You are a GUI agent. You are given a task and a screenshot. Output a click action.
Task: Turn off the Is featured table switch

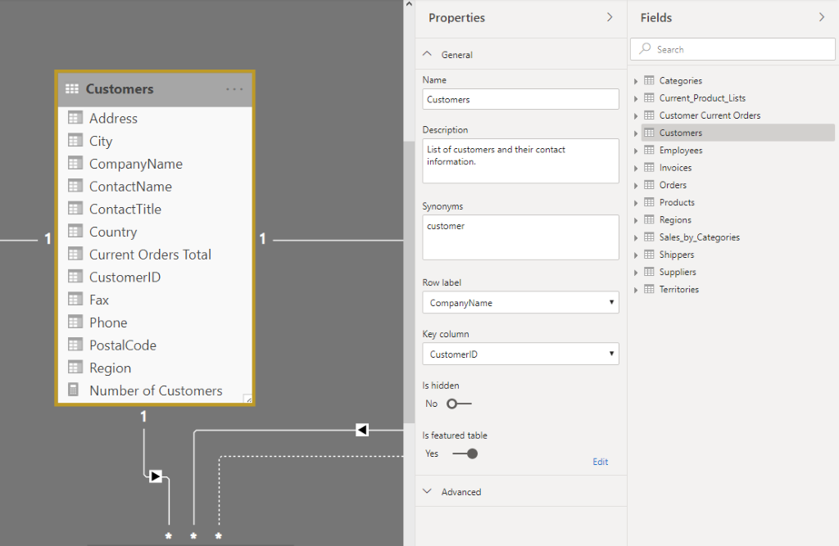pos(465,453)
